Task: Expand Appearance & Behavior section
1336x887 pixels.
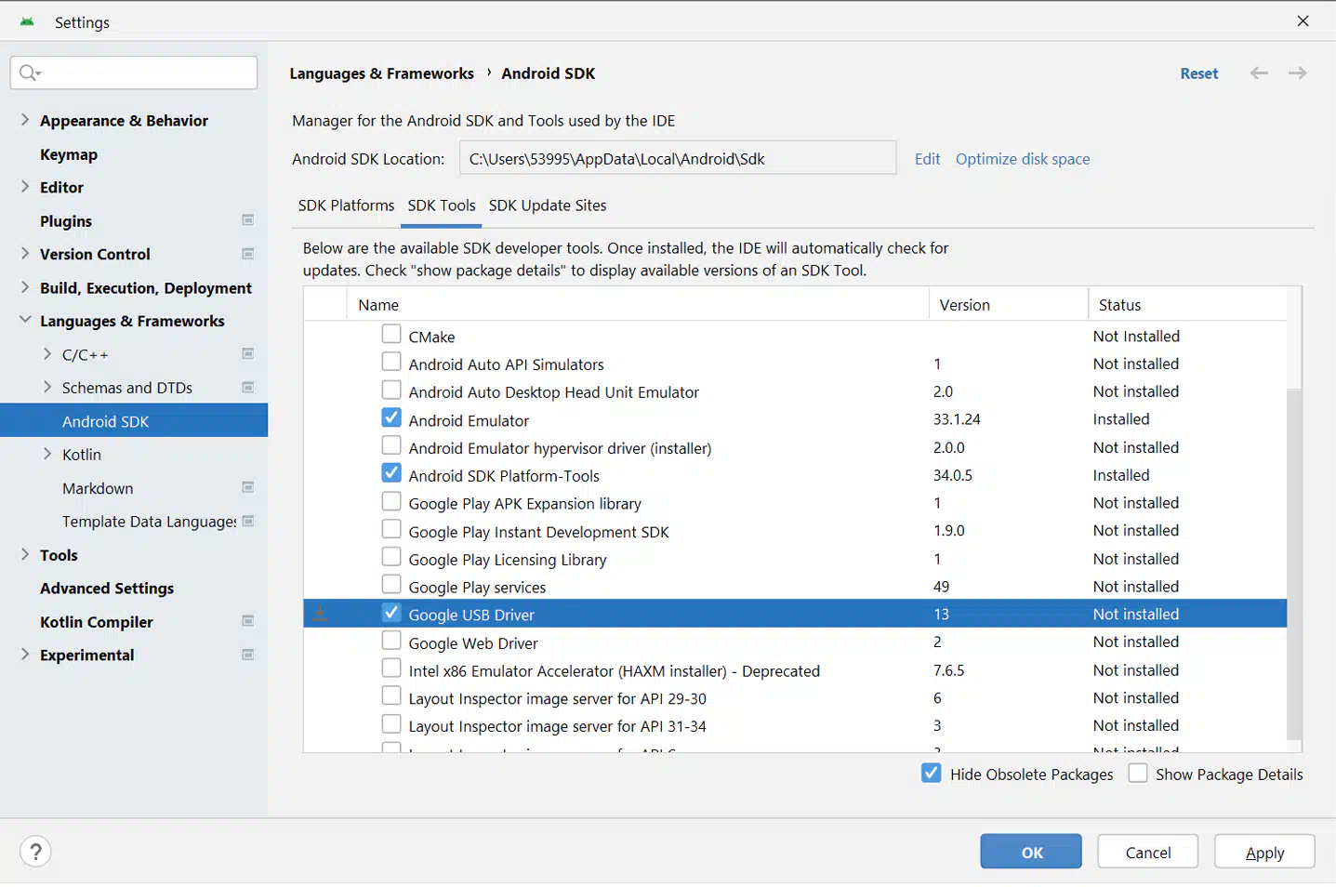Action: (25, 119)
